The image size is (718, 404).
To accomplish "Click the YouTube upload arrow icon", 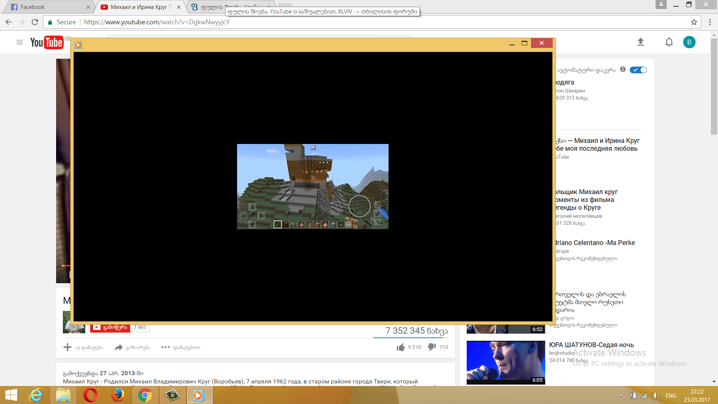I will pyautogui.click(x=641, y=42).
